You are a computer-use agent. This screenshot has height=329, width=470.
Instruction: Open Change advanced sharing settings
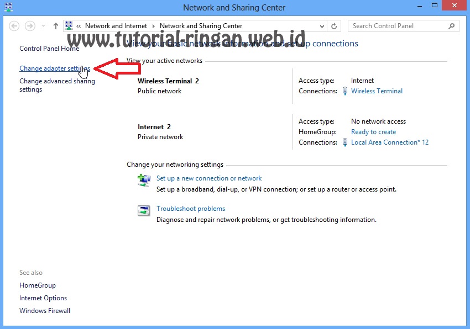pos(57,84)
